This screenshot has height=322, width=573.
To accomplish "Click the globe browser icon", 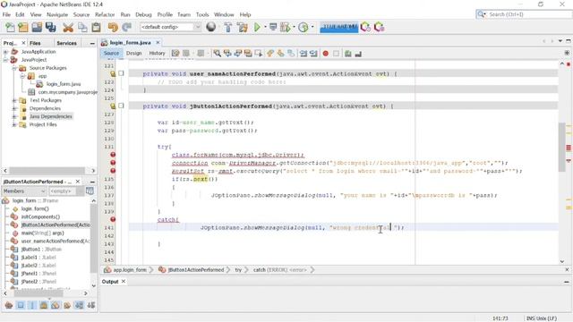I will click(x=211, y=27).
